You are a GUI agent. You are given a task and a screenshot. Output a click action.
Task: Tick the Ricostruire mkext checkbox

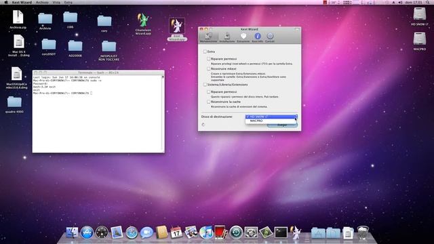click(x=209, y=68)
